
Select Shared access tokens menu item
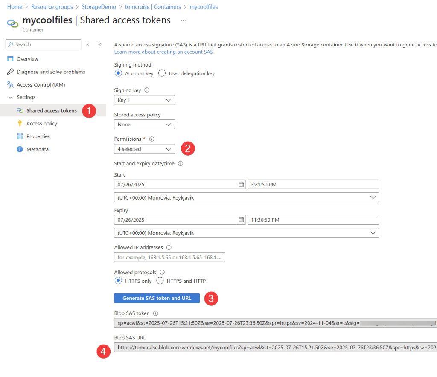point(51,110)
